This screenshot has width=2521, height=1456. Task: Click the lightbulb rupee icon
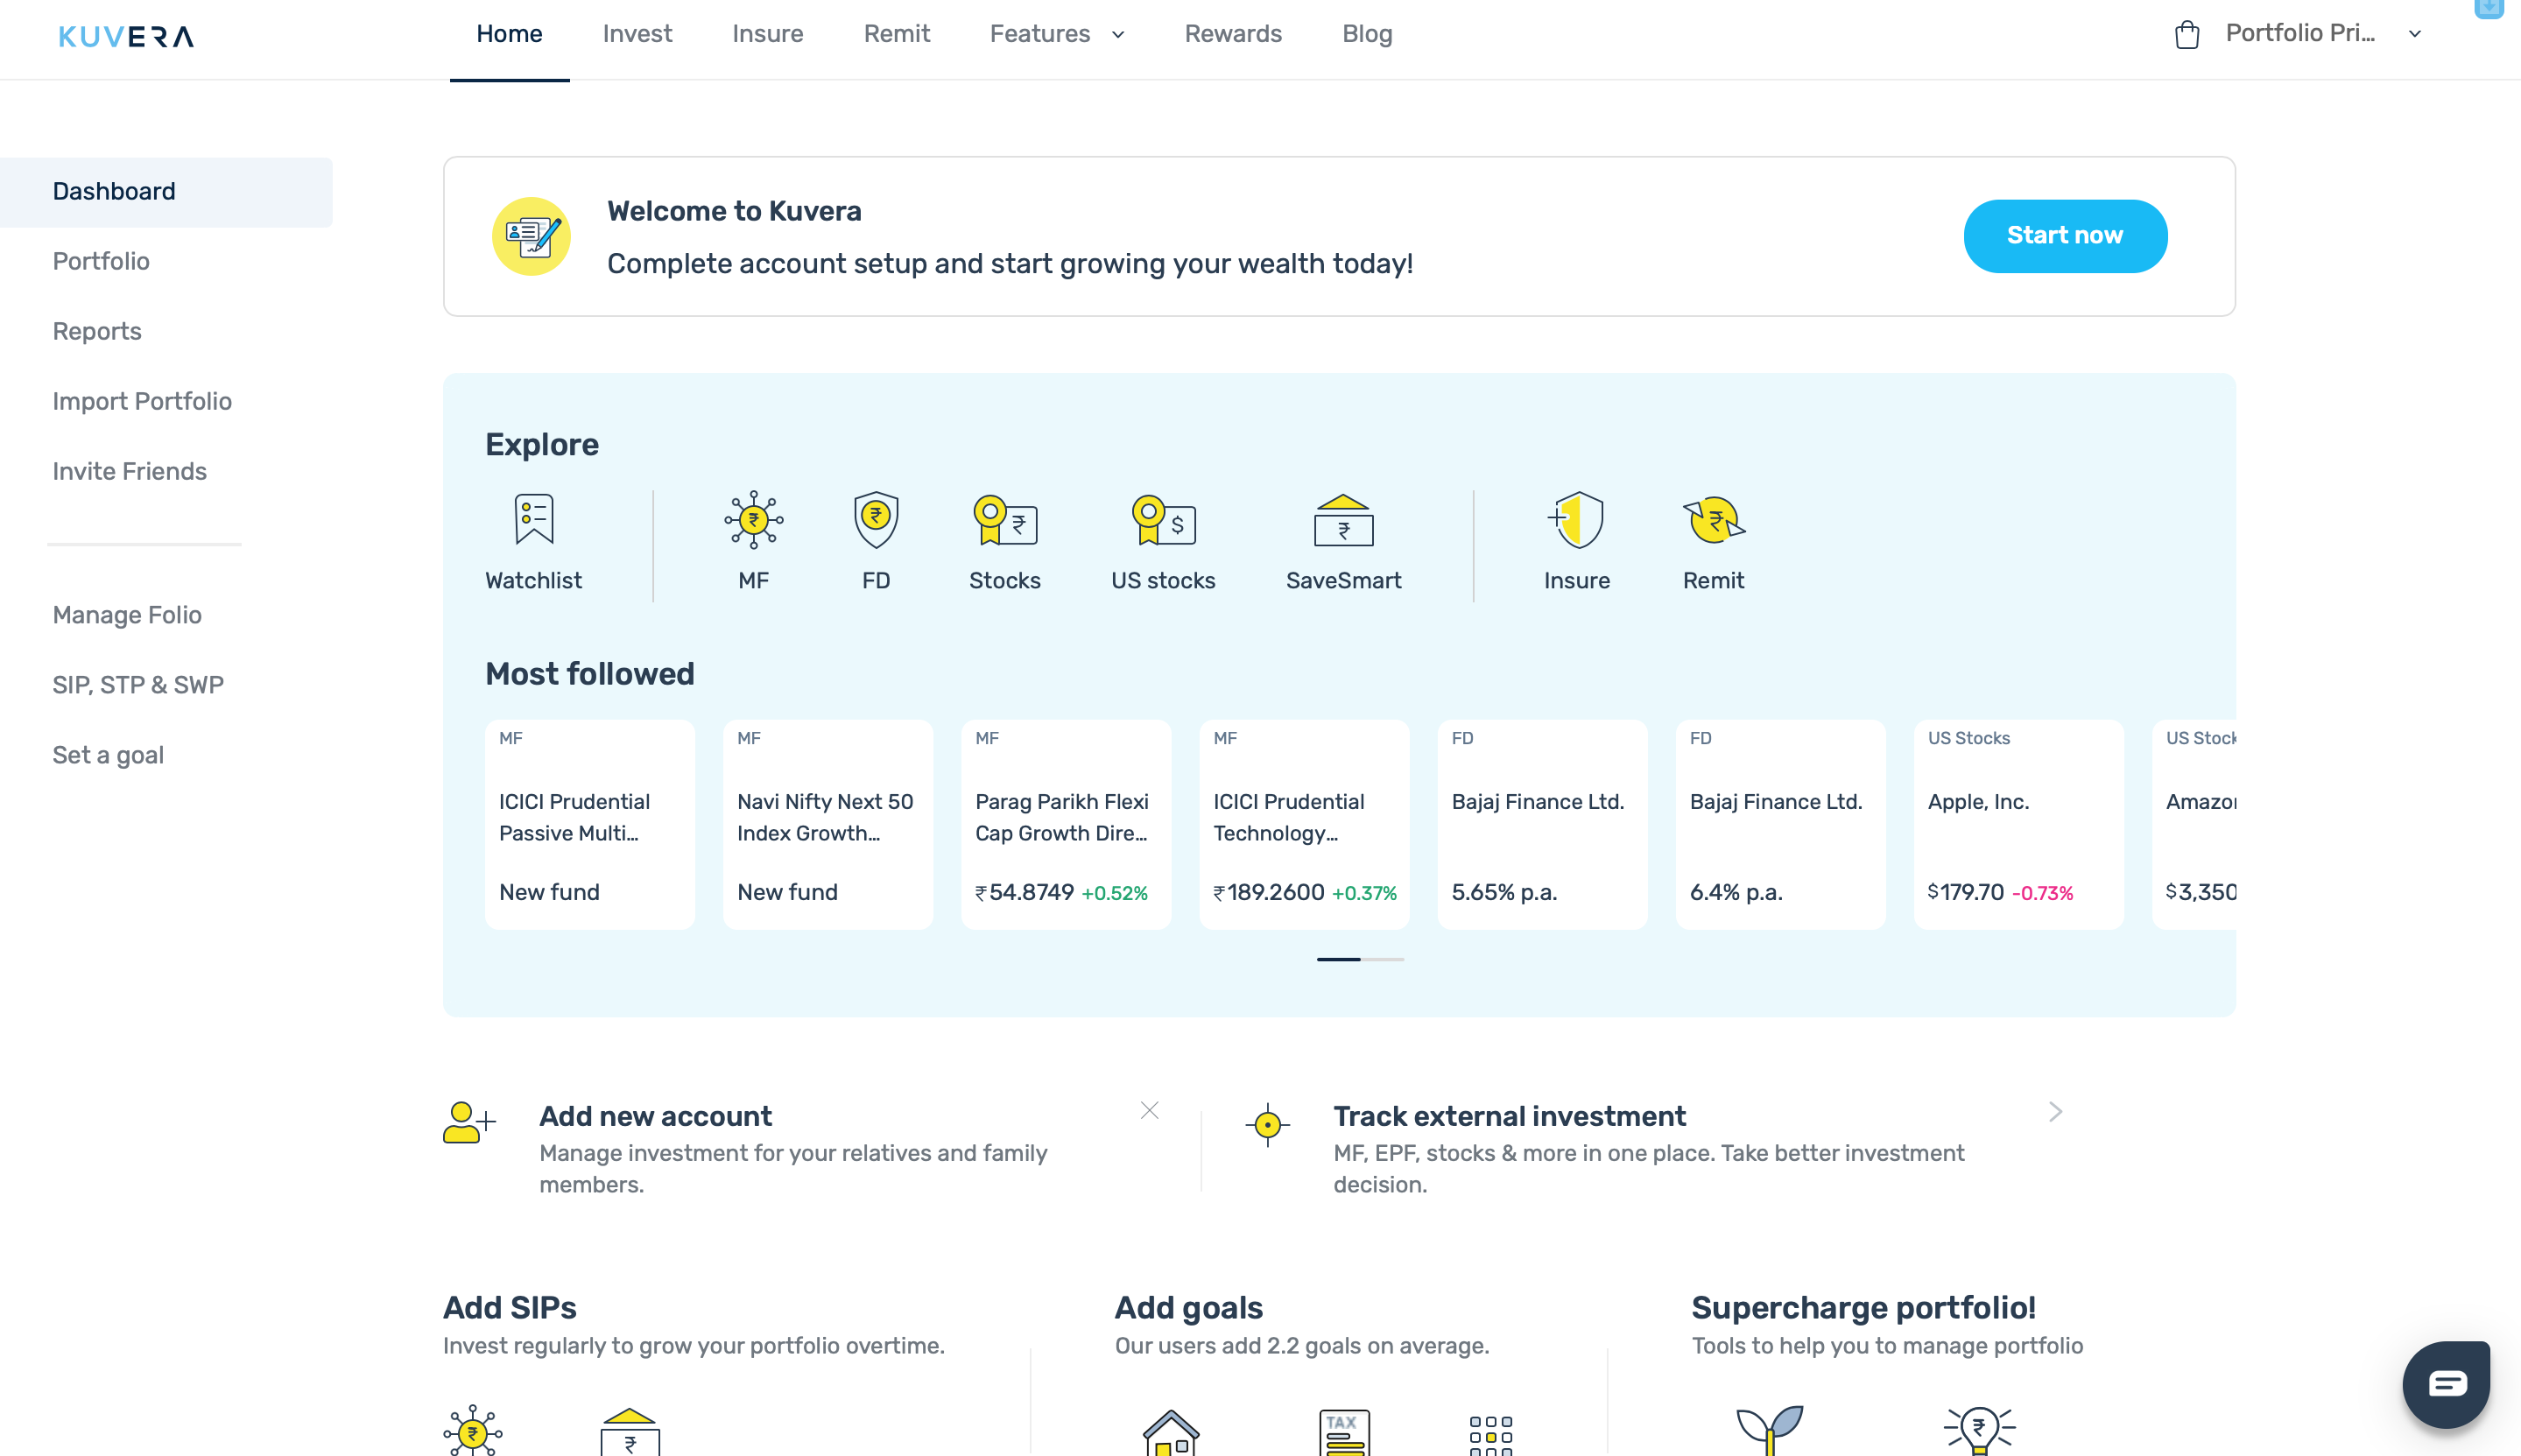tap(1979, 1430)
